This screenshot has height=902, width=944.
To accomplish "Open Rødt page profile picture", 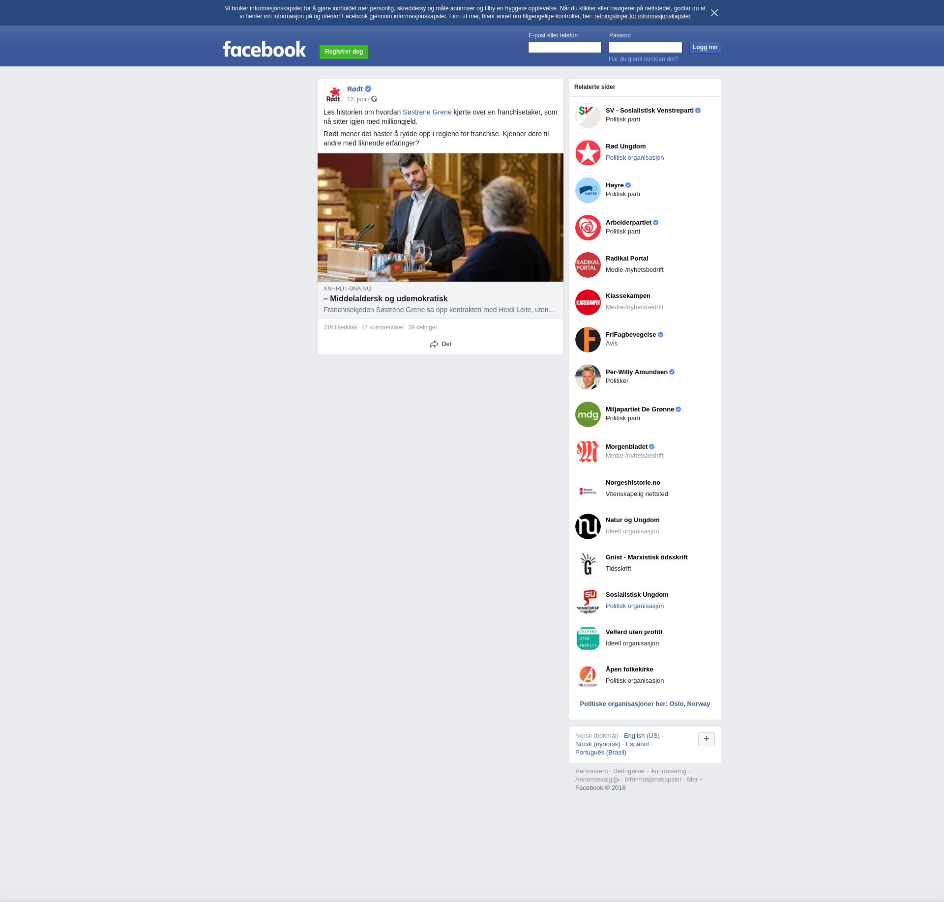I will coord(333,94).
